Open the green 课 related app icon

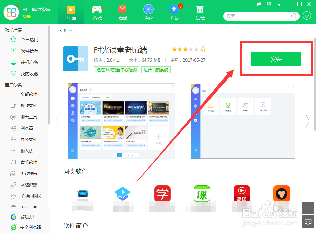click(x=202, y=193)
